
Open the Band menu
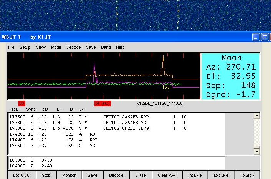point(106,47)
